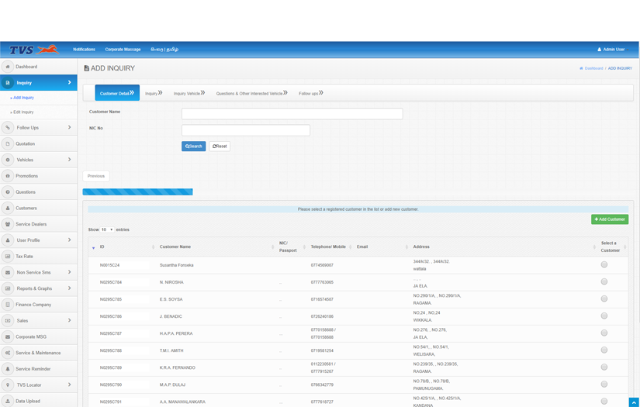Open the Edit Inquiry sidebar link
Viewport: 640px width, 407px height.
coord(23,112)
